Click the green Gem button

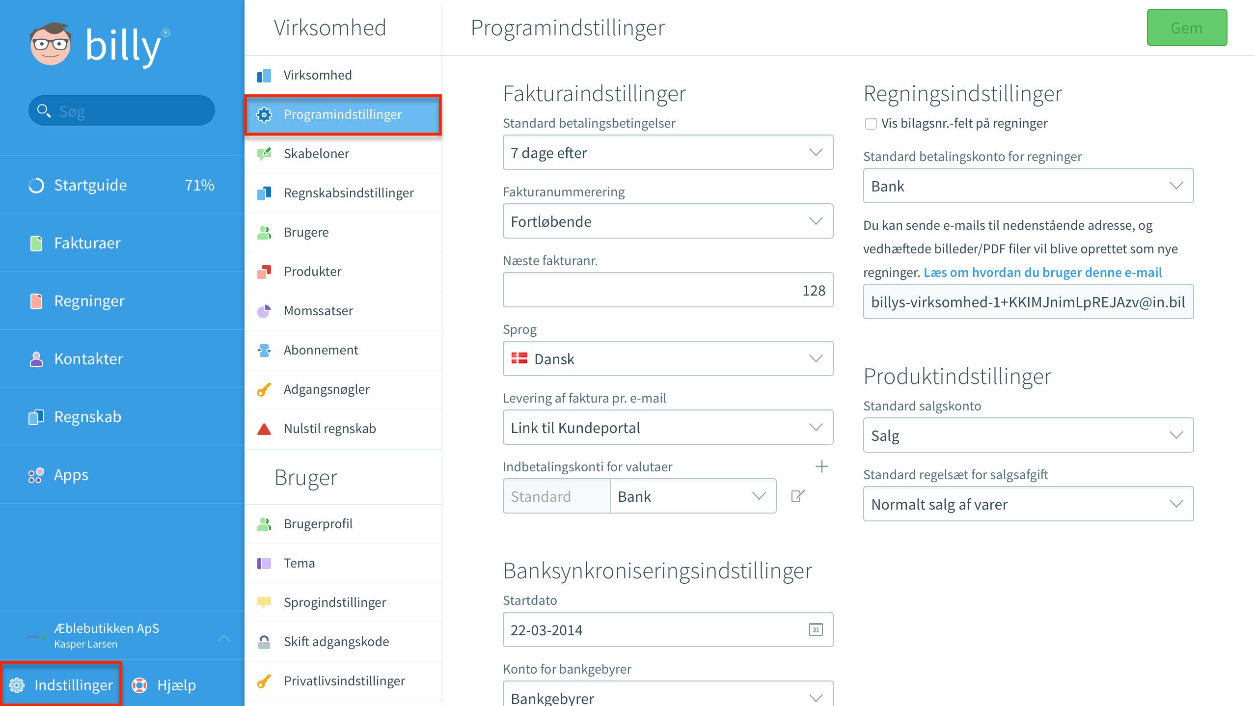point(1187,27)
